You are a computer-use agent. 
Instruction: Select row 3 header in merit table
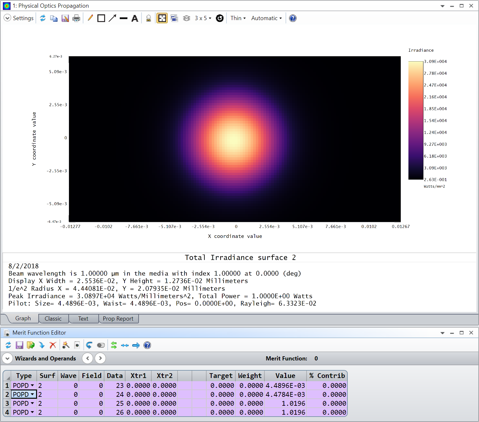[x=7, y=403]
